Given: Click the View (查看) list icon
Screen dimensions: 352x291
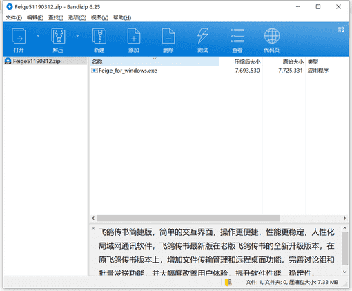Looking at the screenshot, I should [x=237, y=36].
